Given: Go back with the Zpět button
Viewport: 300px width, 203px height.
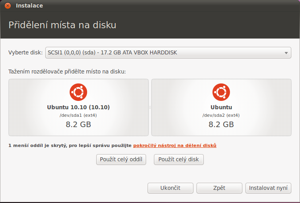Looking at the screenshot, I should coord(219,188).
